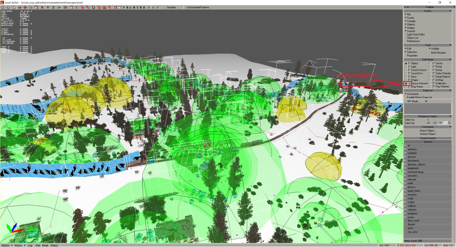Open the Macro menu in status bar
The height and width of the screenshot is (247, 456).
click(x=19, y=245)
